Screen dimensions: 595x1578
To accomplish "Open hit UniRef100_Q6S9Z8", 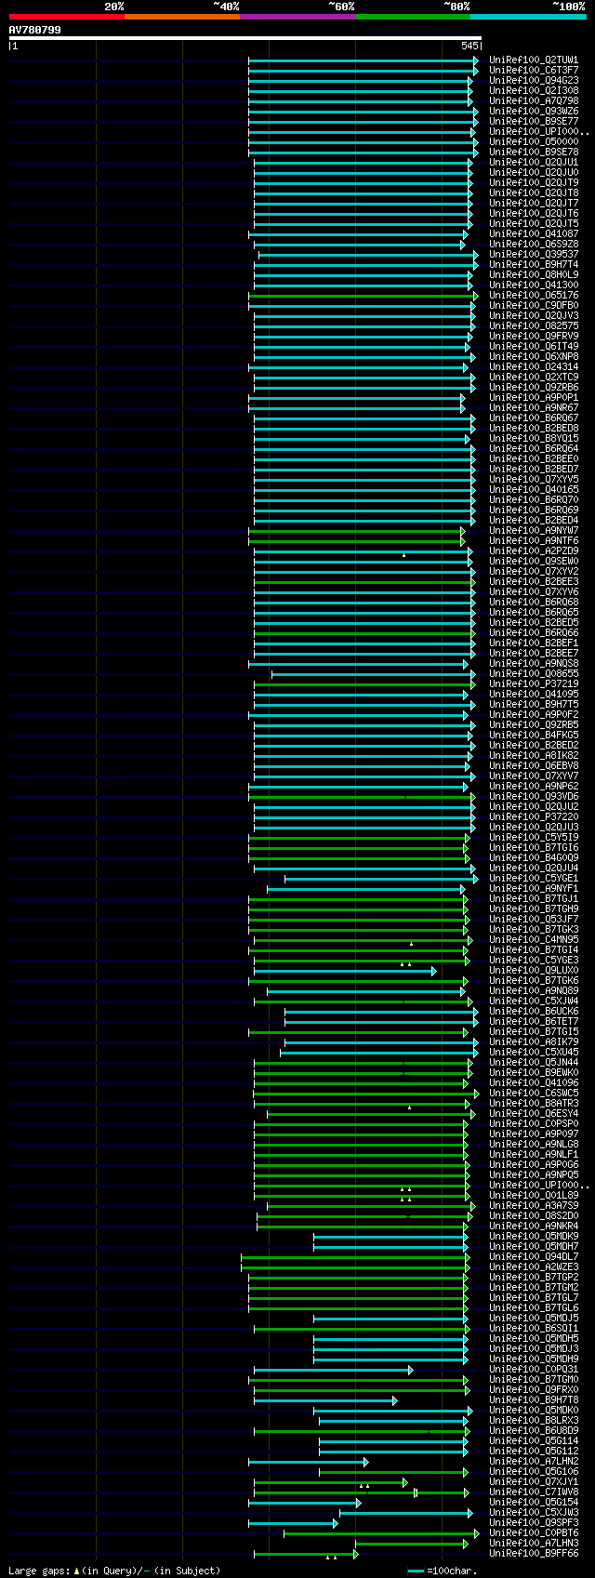I will [x=534, y=244].
